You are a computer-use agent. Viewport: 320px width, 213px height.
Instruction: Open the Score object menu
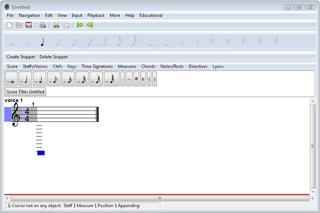click(x=12, y=67)
